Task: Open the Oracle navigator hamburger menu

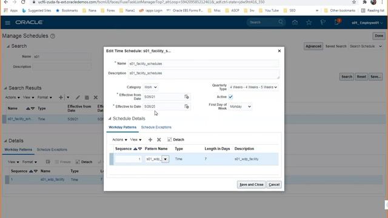Action: tap(7, 23)
